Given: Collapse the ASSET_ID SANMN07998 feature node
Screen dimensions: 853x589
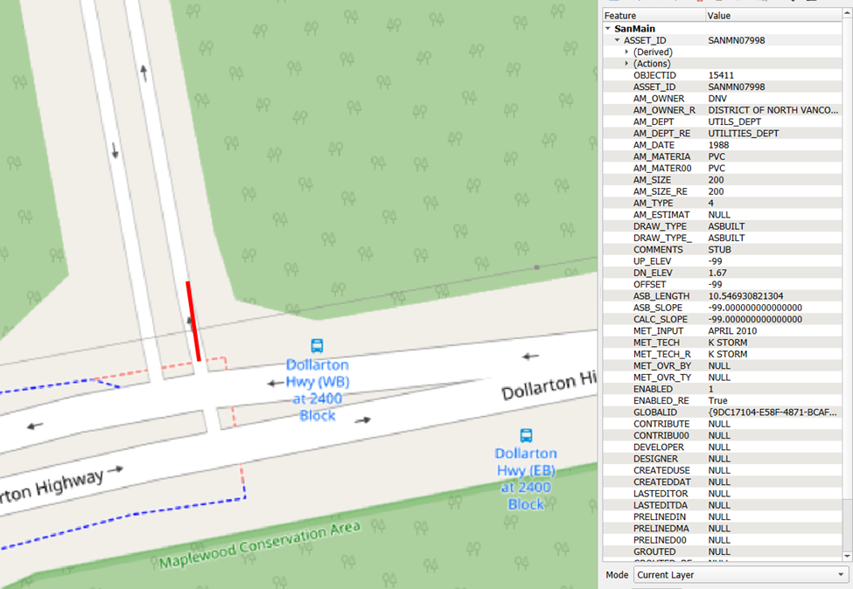Looking at the screenshot, I should 618,40.
